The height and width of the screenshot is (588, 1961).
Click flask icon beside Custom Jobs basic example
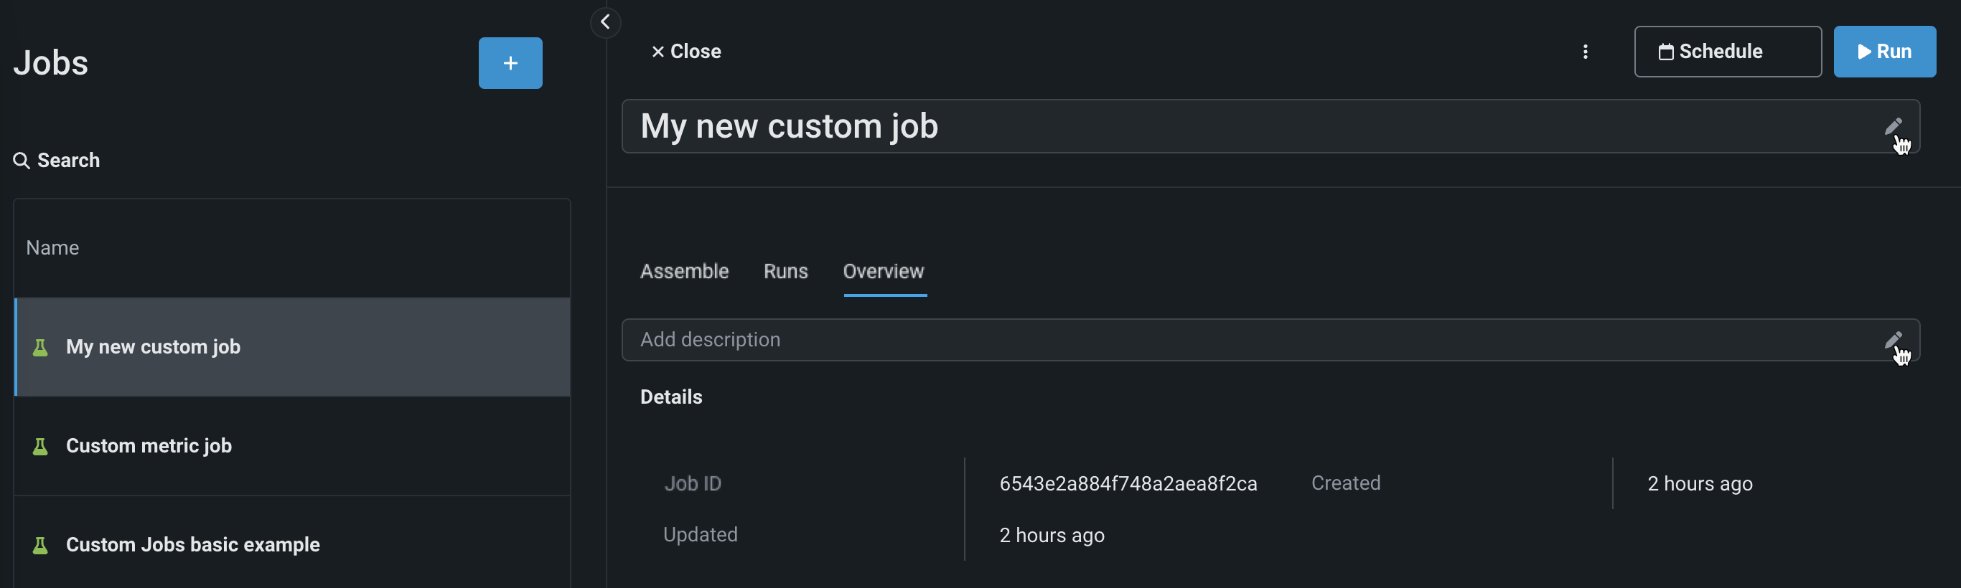tap(40, 546)
